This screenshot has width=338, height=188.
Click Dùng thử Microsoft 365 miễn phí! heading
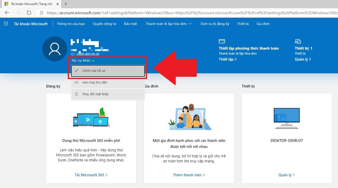pos(91,141)
